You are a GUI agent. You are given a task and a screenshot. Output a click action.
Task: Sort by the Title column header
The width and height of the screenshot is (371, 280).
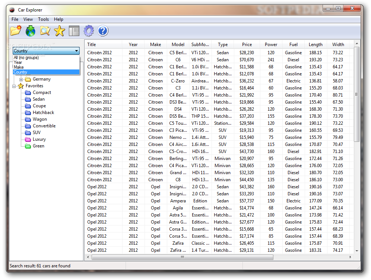104,44
